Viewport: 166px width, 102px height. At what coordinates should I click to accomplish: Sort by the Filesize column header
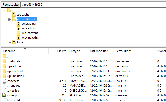coord(58,51)
